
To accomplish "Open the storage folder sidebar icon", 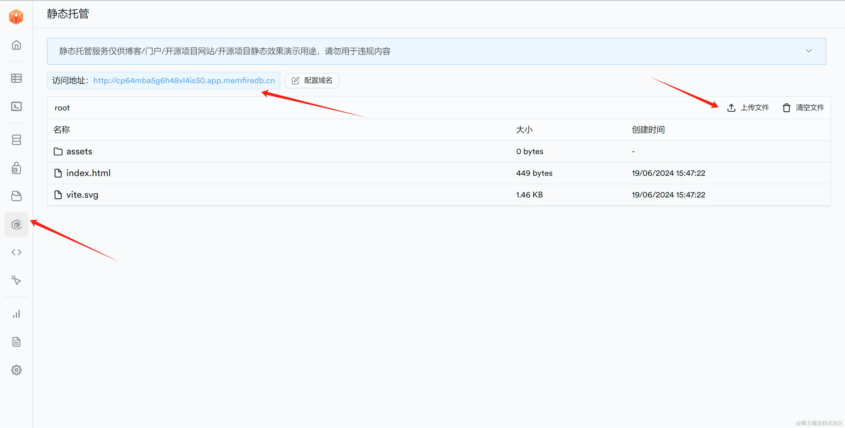I will coord(16,196).
